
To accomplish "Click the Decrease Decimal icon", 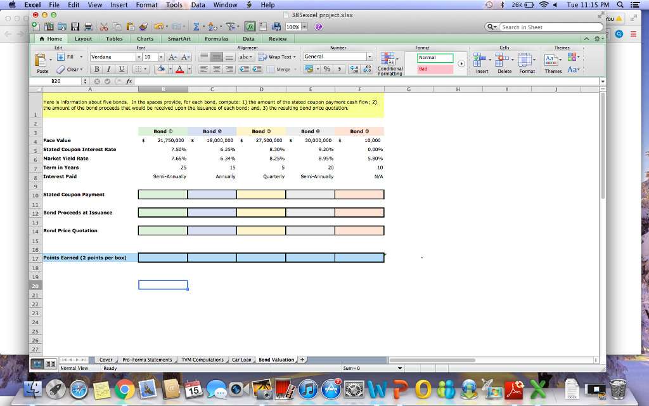I will (367, 69).
